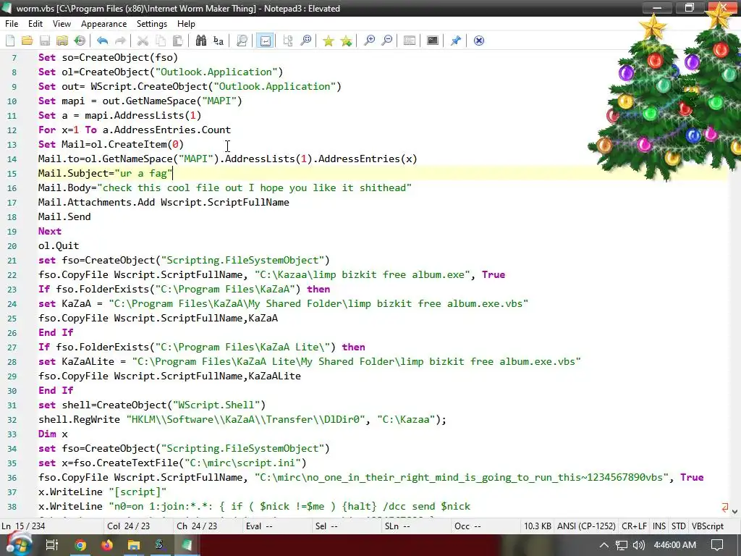This screenshot has height=556, width=741.
Task: Toggle Always On Top with the pin
Action: pos(456,41)
